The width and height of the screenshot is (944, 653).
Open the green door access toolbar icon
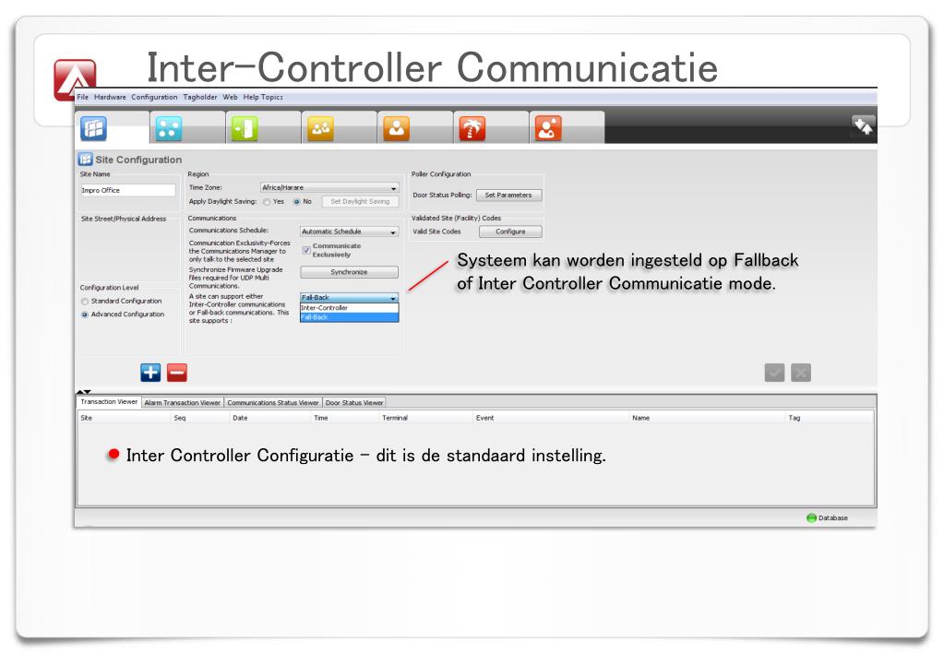point(245,128)
